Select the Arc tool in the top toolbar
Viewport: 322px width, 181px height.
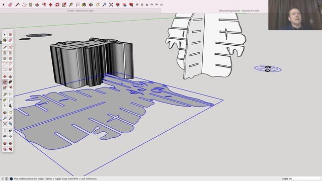24,5
